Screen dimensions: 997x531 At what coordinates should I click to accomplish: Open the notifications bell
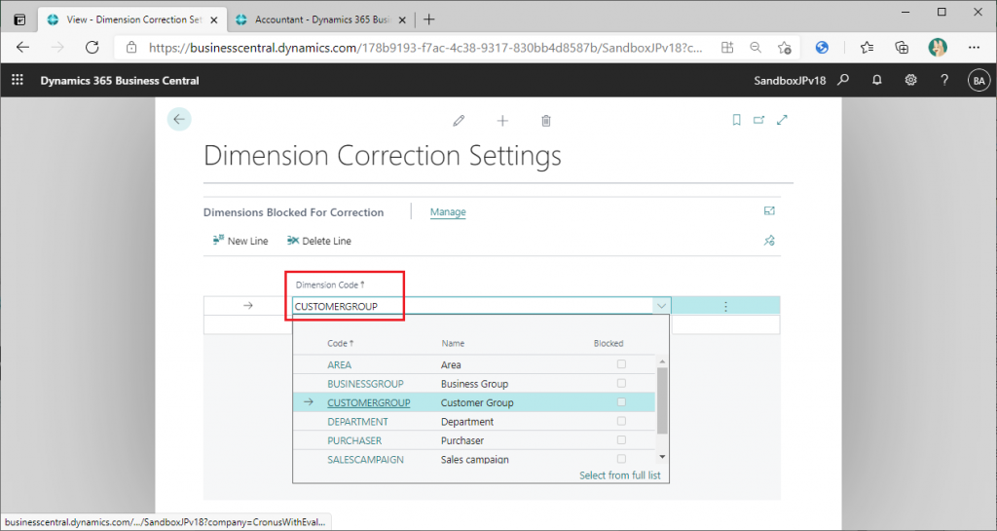click(877, 80)
